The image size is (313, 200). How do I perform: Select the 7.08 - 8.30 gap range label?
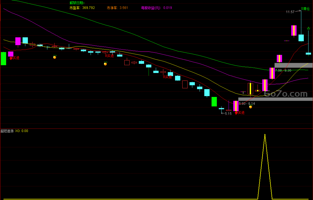(x=283, y=70)
